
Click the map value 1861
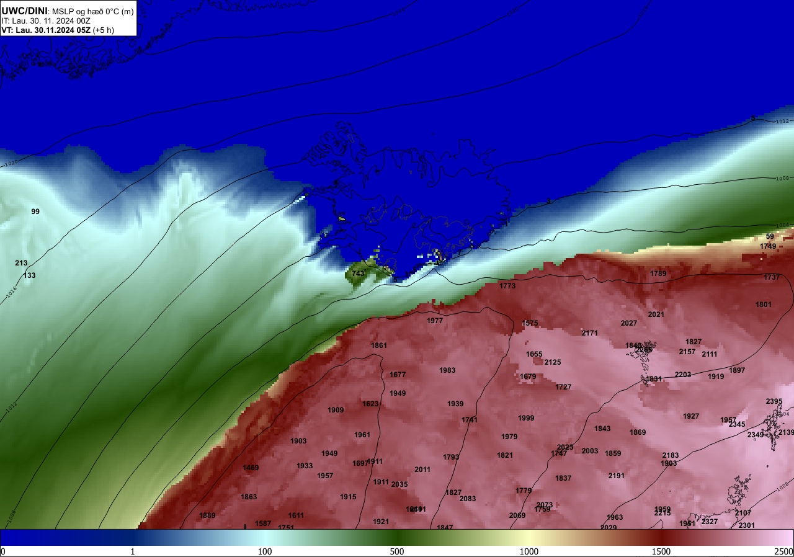[x=379, y=345]
